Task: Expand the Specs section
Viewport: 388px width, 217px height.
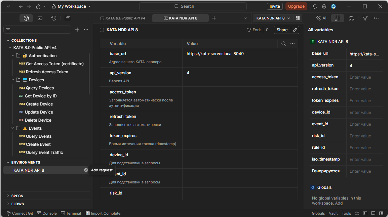Action: (x=8, y=196)
